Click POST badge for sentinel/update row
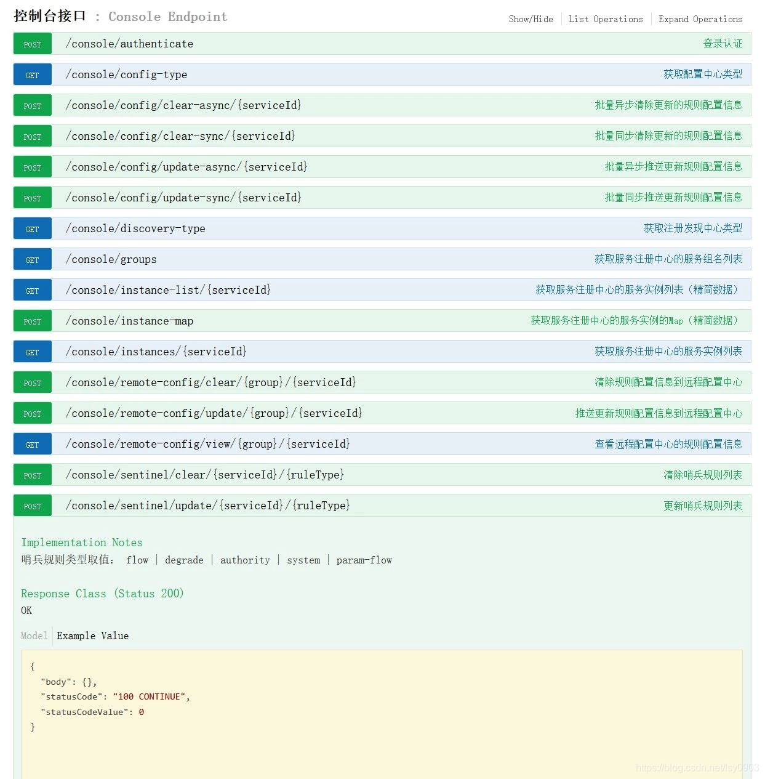Viewport: 765px width, 779px height. coord(32,506)
